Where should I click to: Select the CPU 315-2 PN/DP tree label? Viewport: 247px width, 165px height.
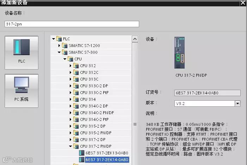(x=95, y=132)
